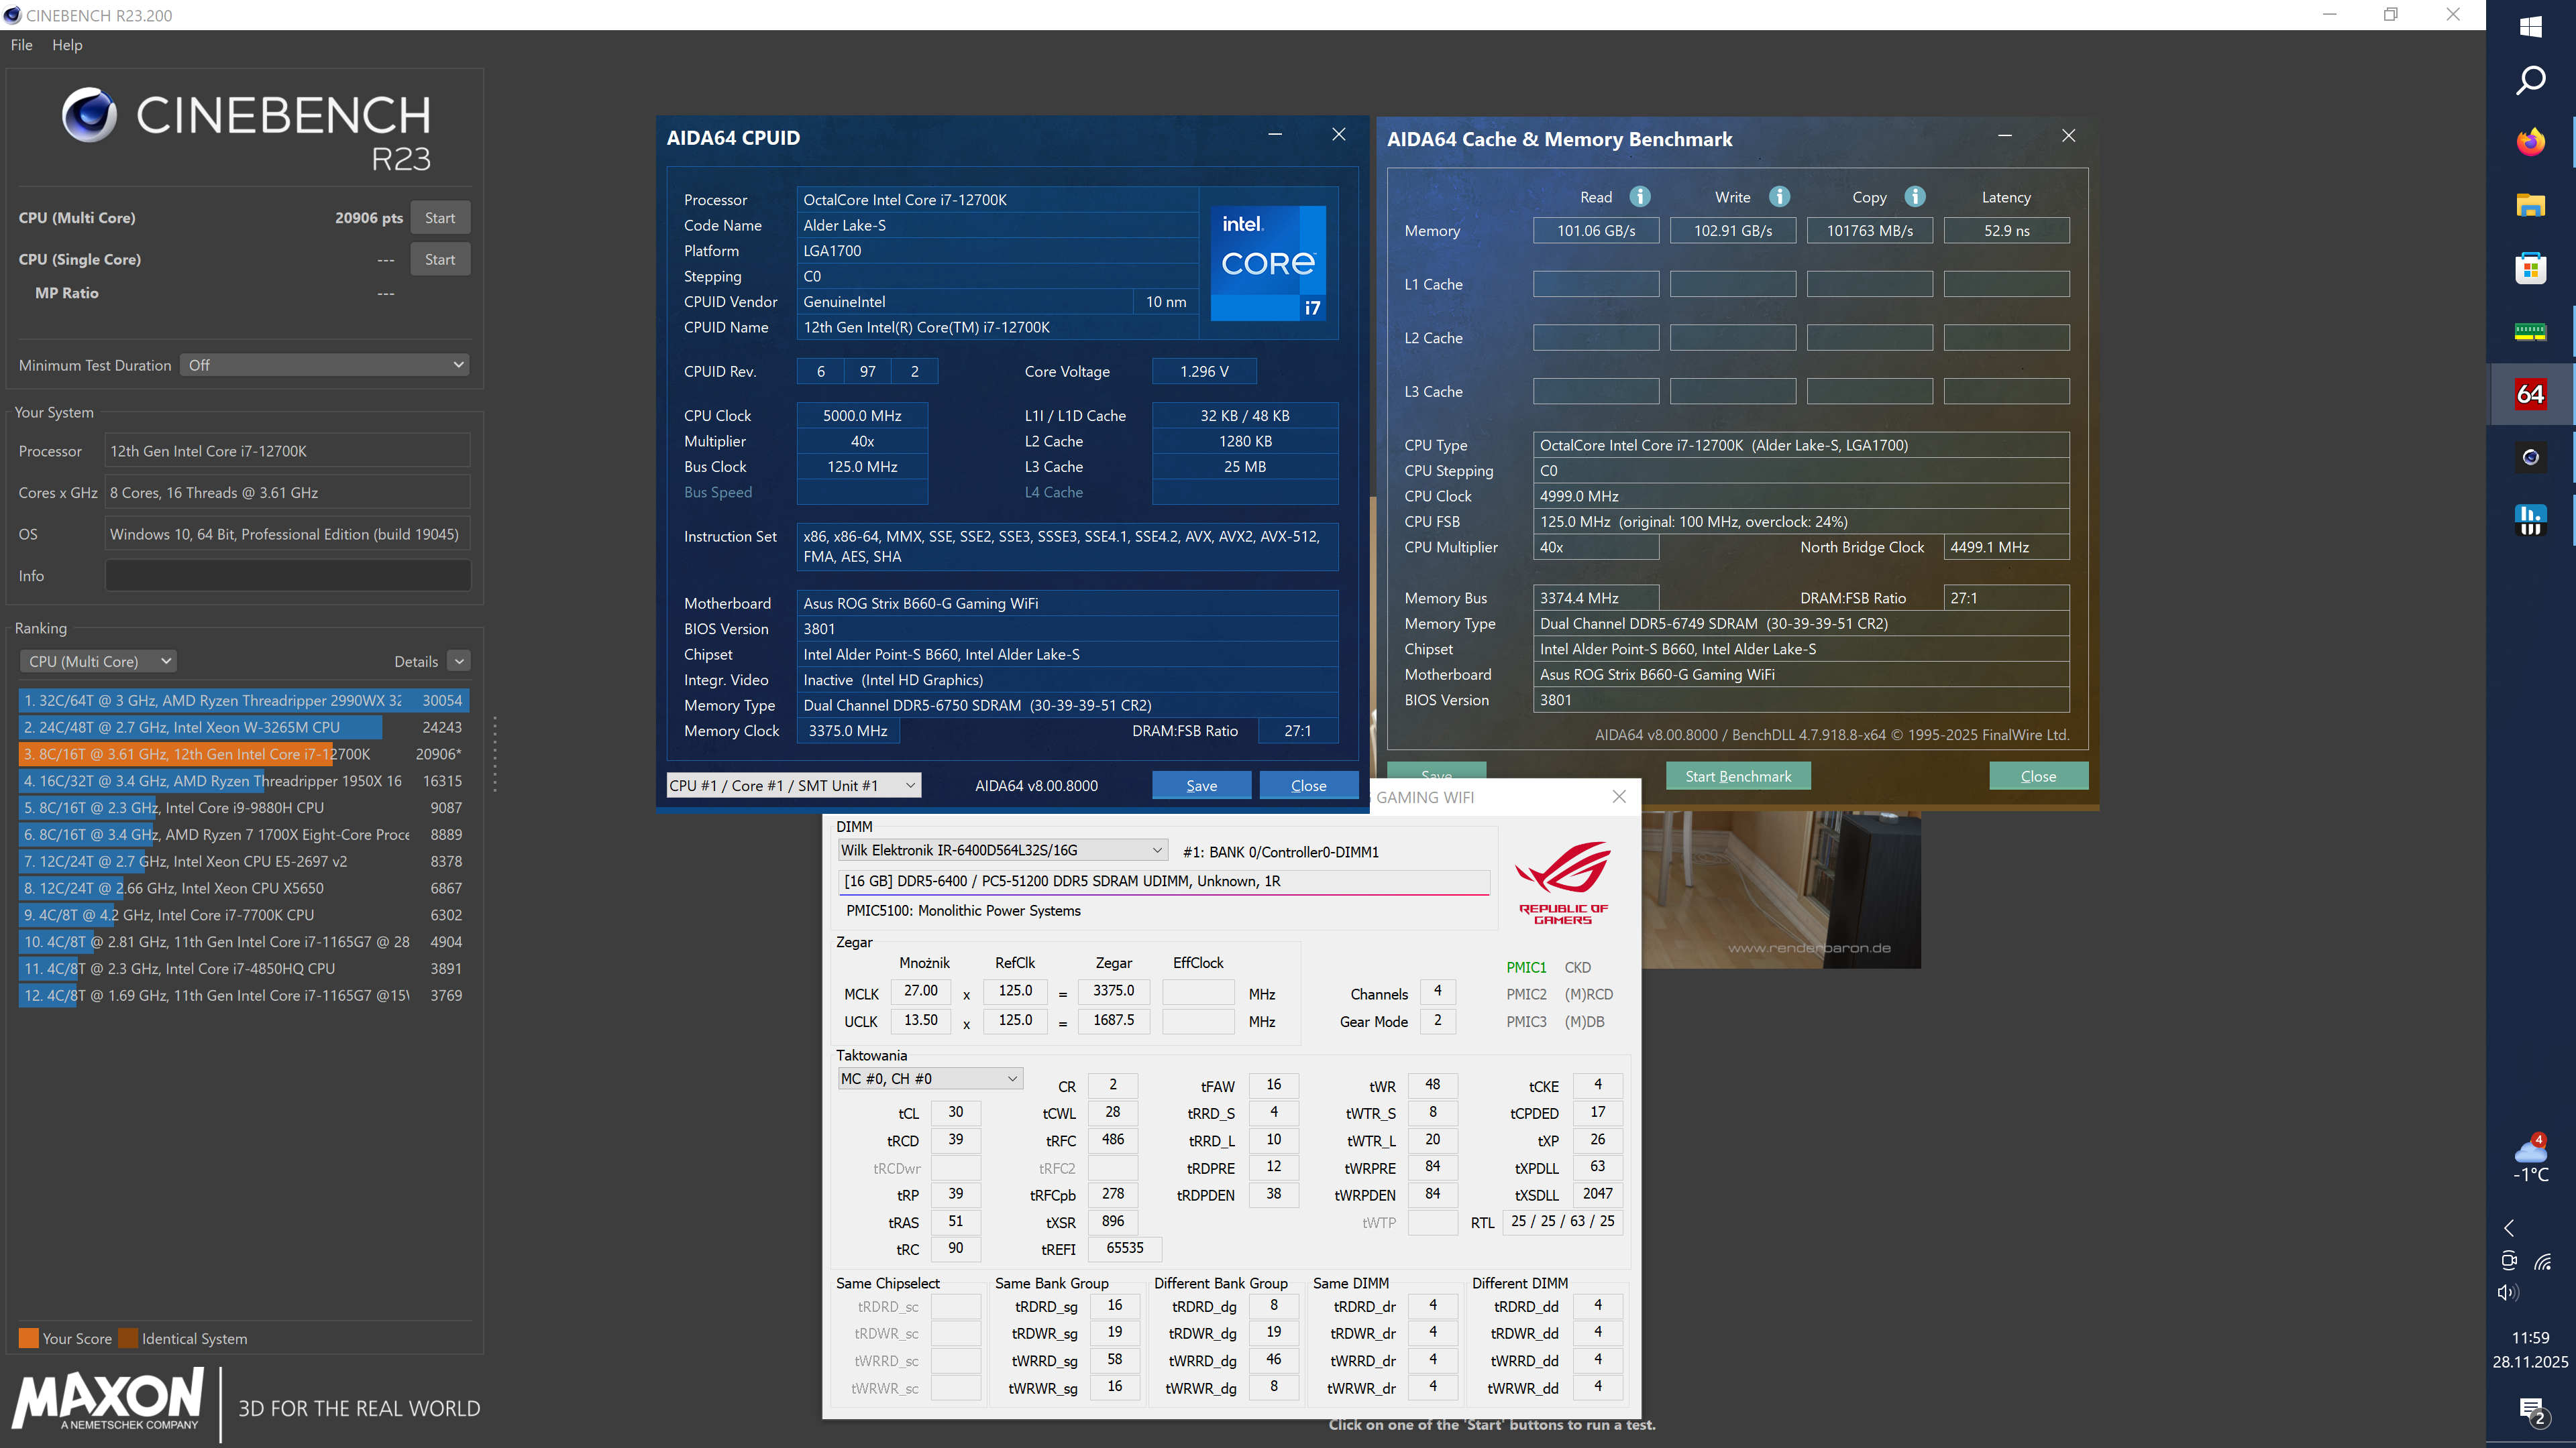This screenshot has width=2576, height=1448.
Task: Open the Minimum Test Duration dropdown
Action: (x=324, y=365)
